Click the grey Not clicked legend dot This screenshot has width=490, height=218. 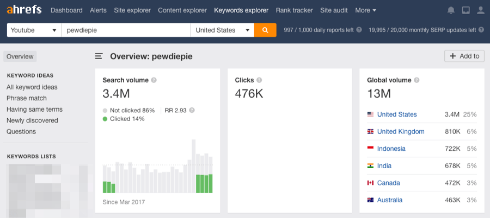[x=105, y=110]
